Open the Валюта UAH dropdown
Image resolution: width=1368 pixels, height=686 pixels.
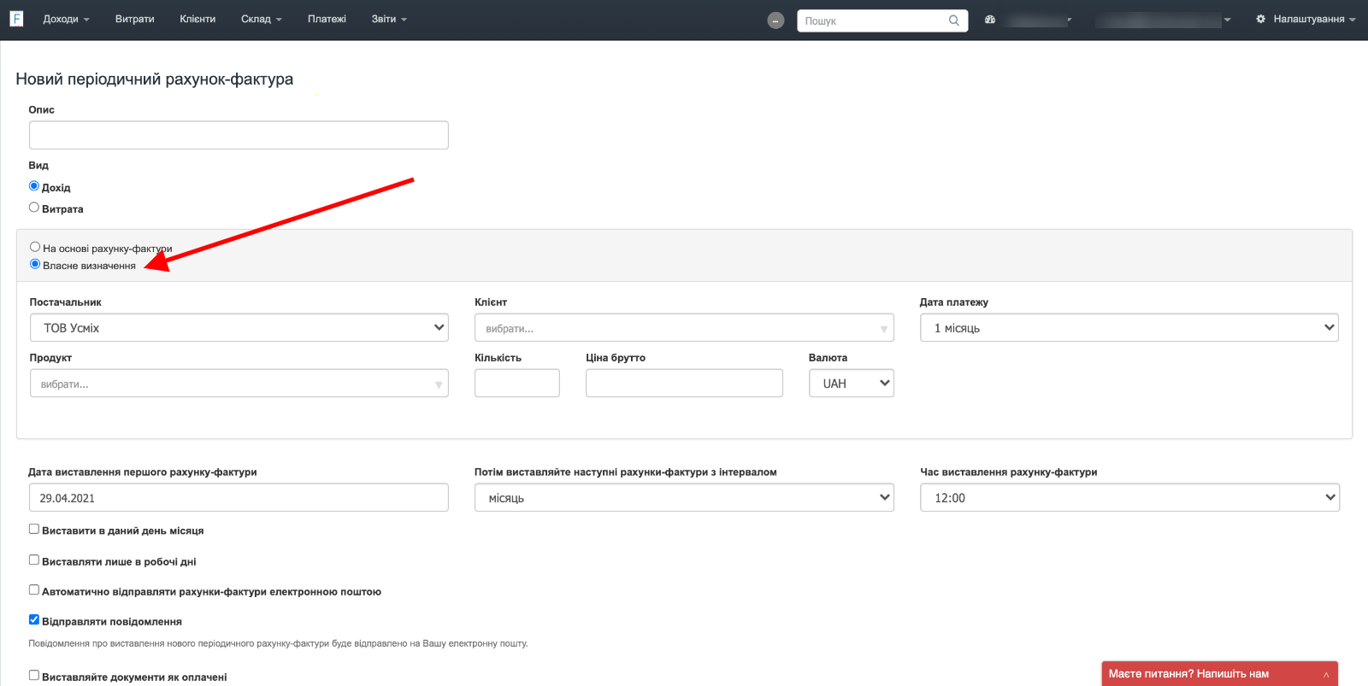851,384
